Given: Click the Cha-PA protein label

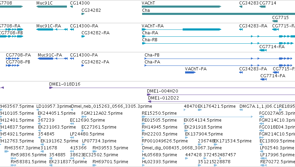Looking at the screenshot, I should pos(153,62).
